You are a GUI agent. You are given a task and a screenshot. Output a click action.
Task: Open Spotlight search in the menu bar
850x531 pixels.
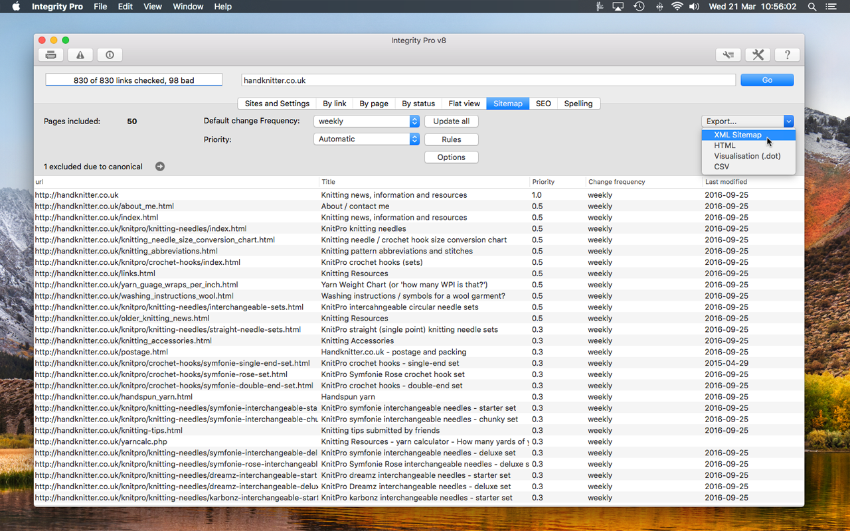click(812, 7)
